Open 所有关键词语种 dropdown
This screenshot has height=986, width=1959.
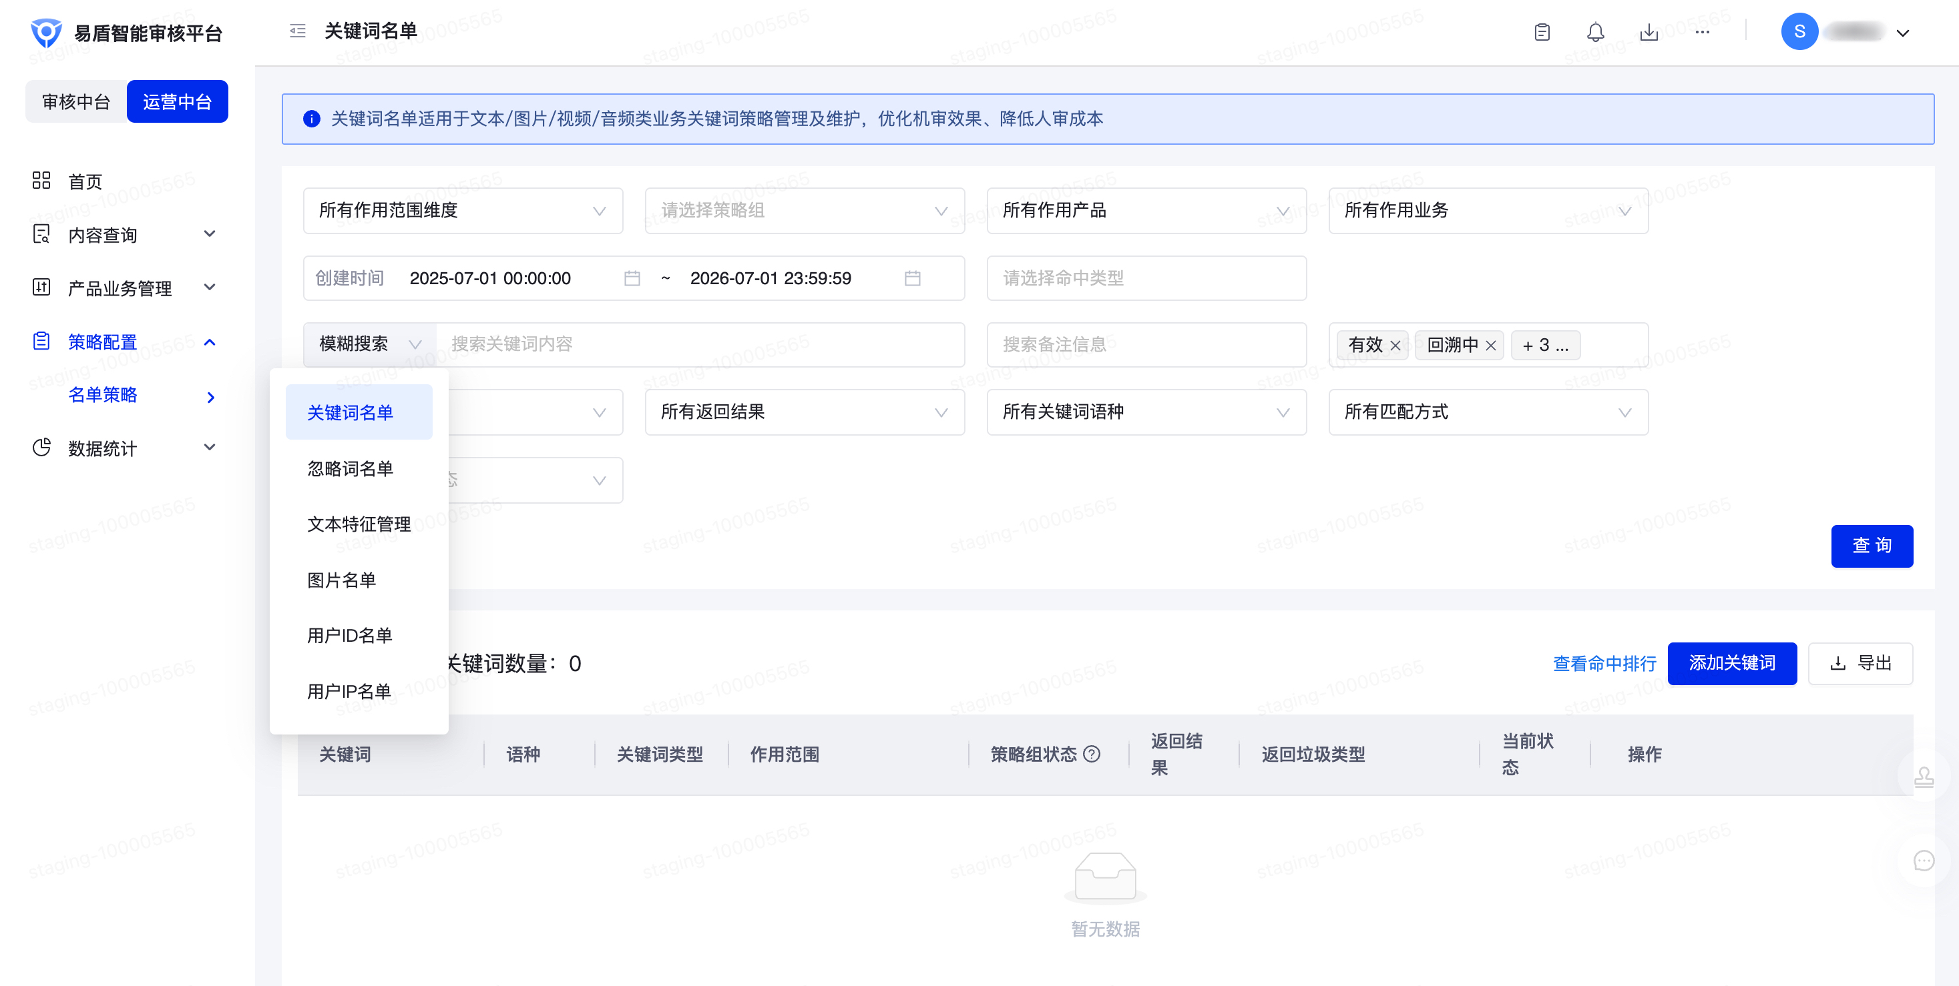(x=1147, y=412)
